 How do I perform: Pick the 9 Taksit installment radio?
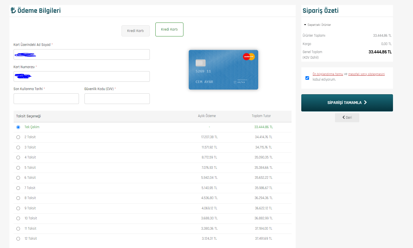click(x=18, y=208)
